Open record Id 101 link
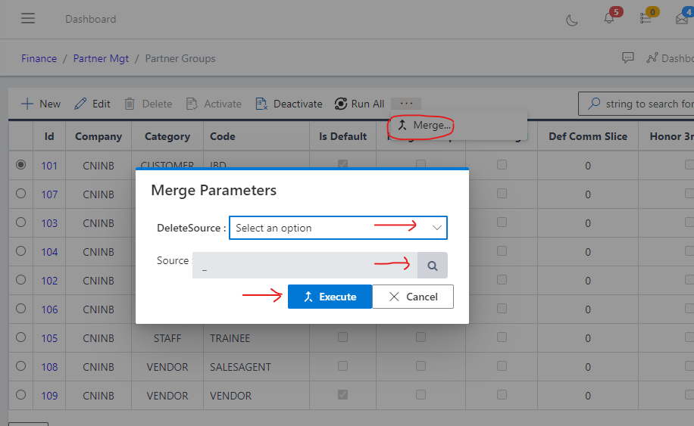Screen dimensions: 694x426 [x=49, y=166]
